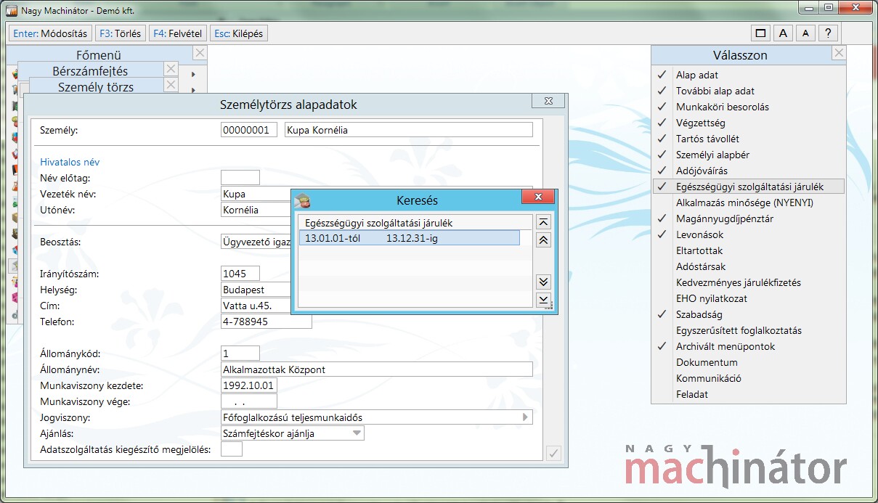
Task: Choose Személyi alapbér in the Válasszon list
Action: coord(749,155)
